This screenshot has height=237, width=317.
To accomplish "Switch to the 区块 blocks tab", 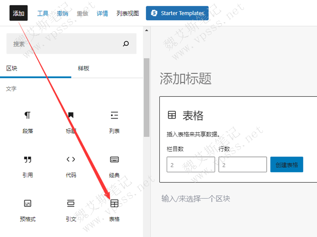I will coord(36,68).
